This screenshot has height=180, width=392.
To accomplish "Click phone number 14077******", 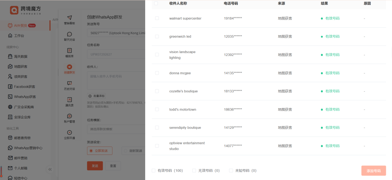I will (233, 146).
